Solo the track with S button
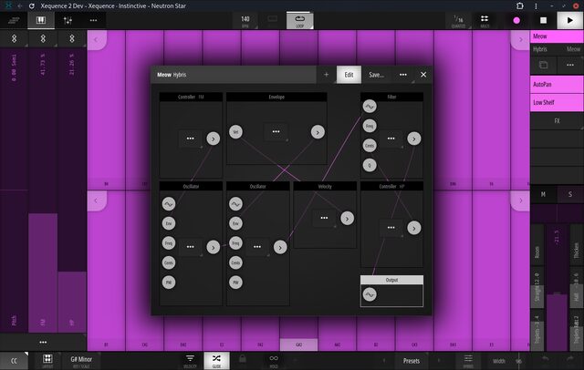Screen dimensions: 584x370 (569, 194)
